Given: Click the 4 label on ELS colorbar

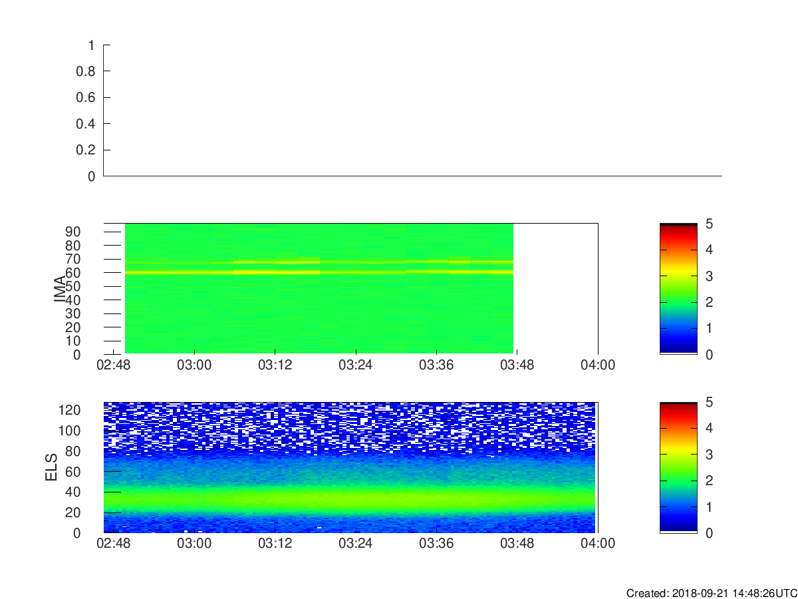Looking at the screenshot, I should coord(708,428).
